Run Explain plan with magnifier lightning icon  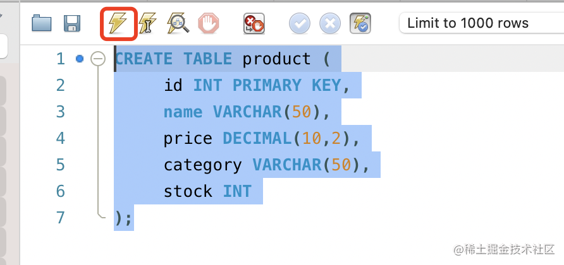(178, 24)
